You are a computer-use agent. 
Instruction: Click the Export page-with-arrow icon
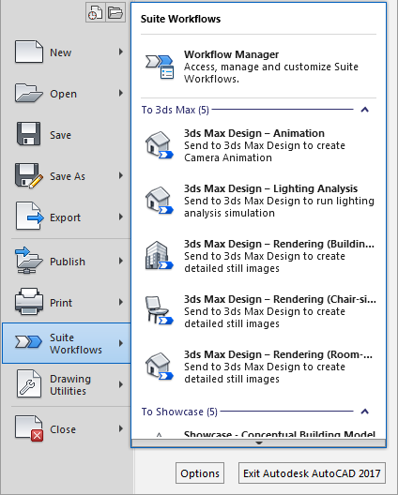tap(29, 217)
